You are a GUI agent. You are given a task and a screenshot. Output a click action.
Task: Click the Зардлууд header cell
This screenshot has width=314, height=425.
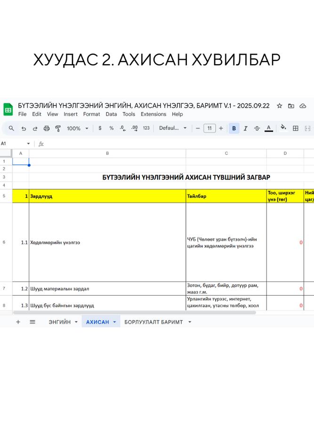107,196
